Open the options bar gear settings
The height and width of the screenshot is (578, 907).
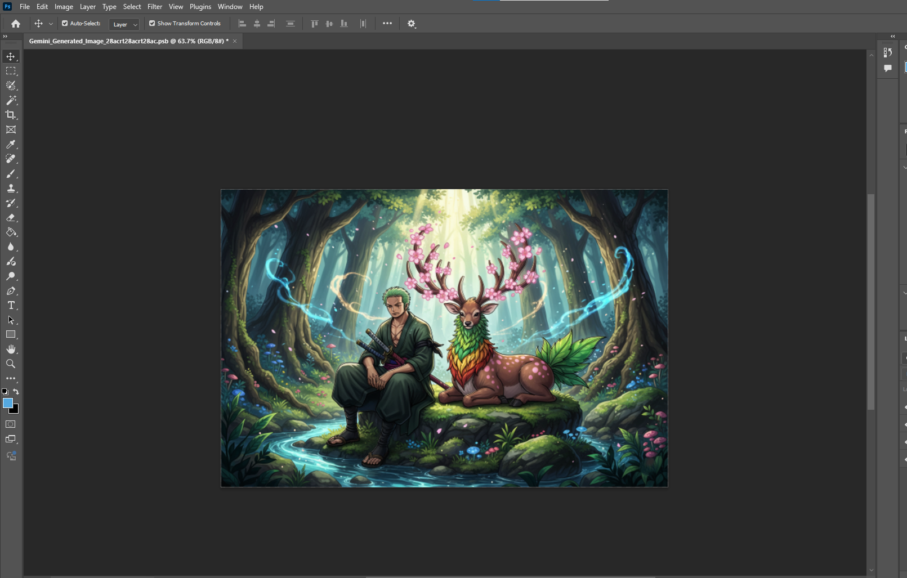(412, 24)
